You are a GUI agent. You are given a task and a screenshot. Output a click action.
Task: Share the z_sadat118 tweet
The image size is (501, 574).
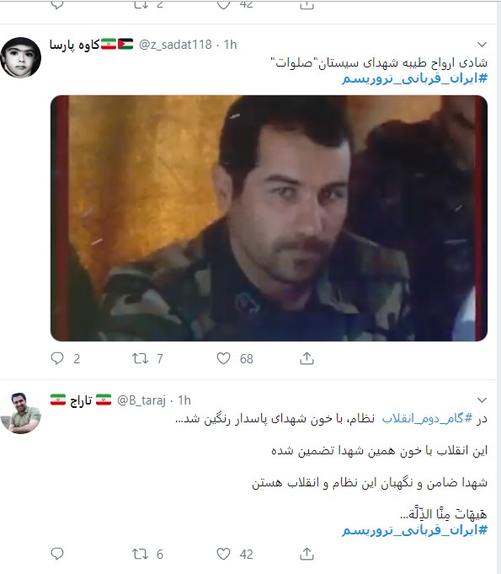coord(306,358)
